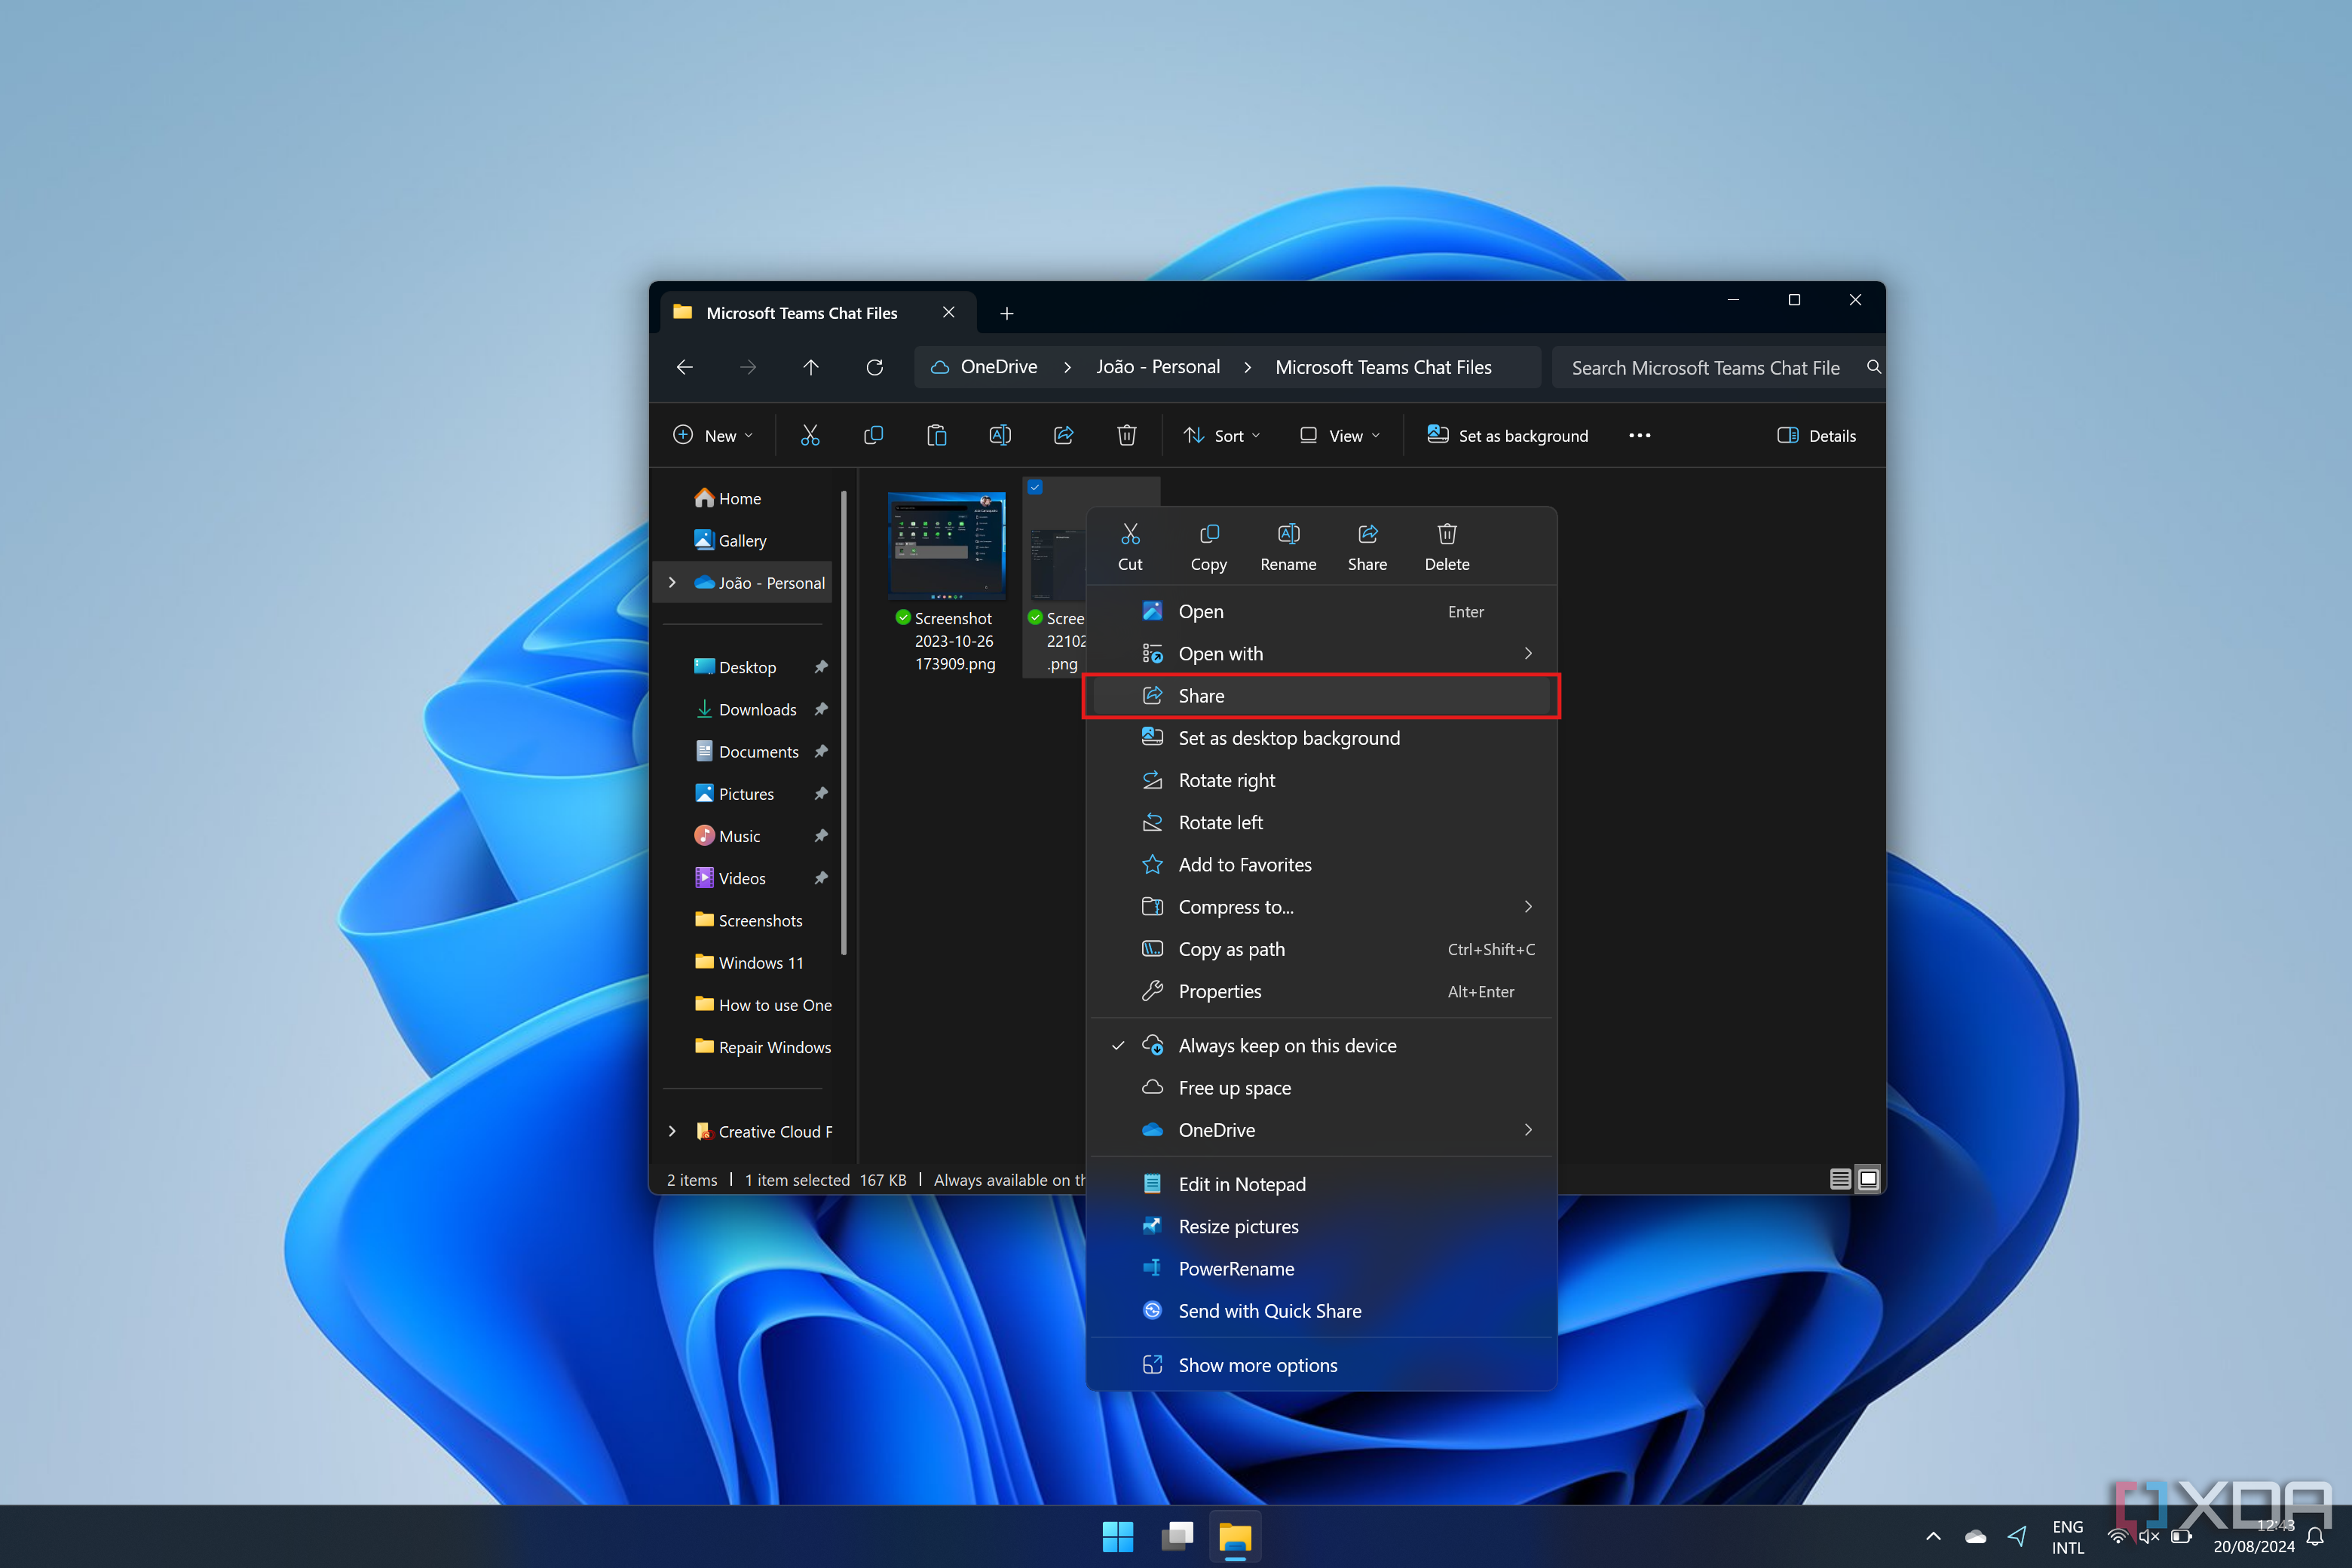The image size is (2352, 1568).
Task: Click Free up space option
Action: click(x=1237, y=1087)
